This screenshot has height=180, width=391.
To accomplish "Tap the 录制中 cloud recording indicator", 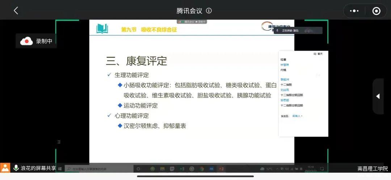I will [x=36, y=41].
